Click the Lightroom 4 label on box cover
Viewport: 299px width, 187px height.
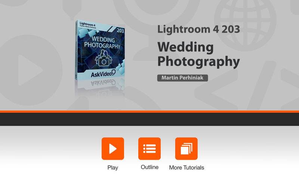point(87,24)
